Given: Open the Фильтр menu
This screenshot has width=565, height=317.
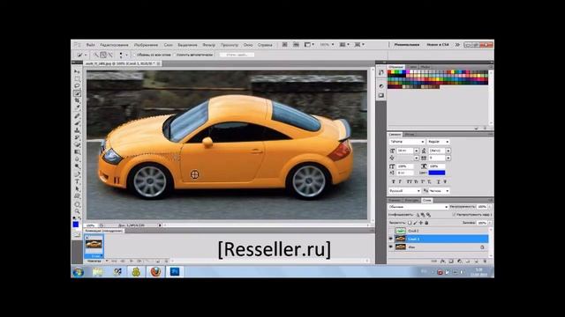Looking at the screenshot, I should click(208, 45).
